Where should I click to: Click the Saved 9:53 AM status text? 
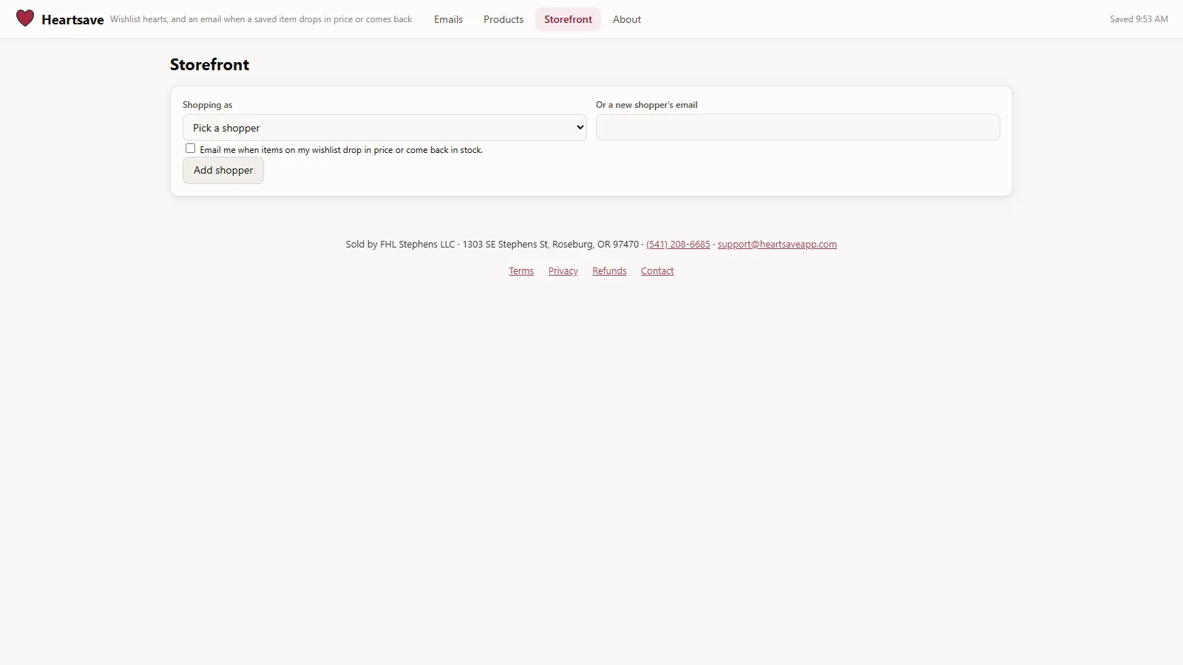(1139, 19)
